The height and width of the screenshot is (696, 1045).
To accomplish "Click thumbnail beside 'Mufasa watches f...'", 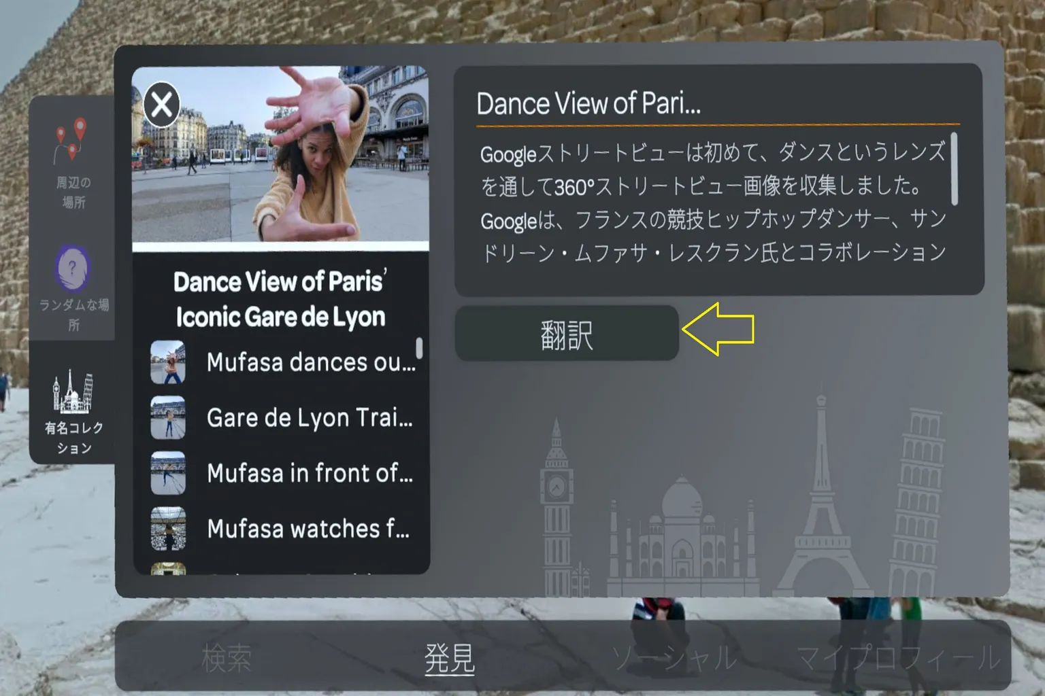I will point(168,529).
